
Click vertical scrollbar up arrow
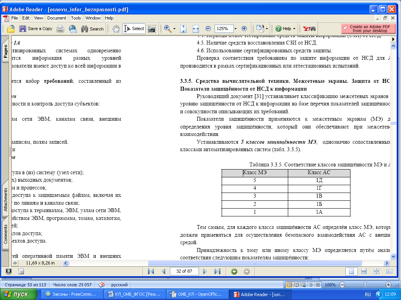pos(393,46)
